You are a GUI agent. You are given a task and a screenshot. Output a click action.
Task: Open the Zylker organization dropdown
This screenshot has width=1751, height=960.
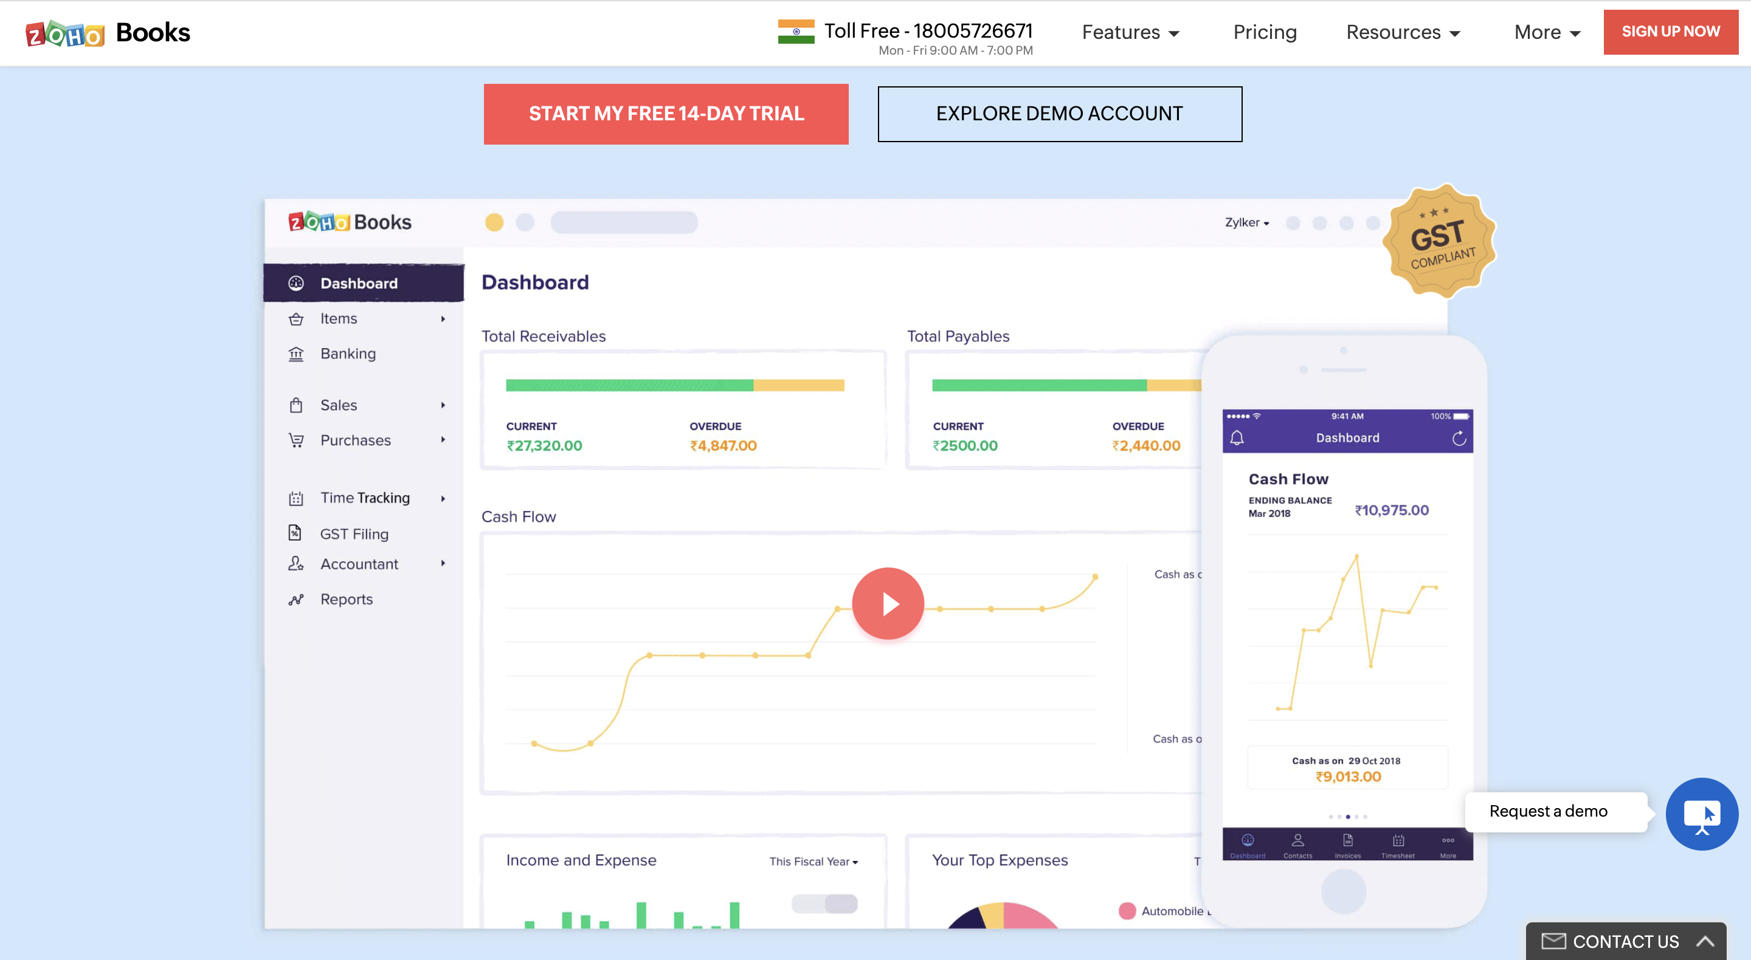1246,223
